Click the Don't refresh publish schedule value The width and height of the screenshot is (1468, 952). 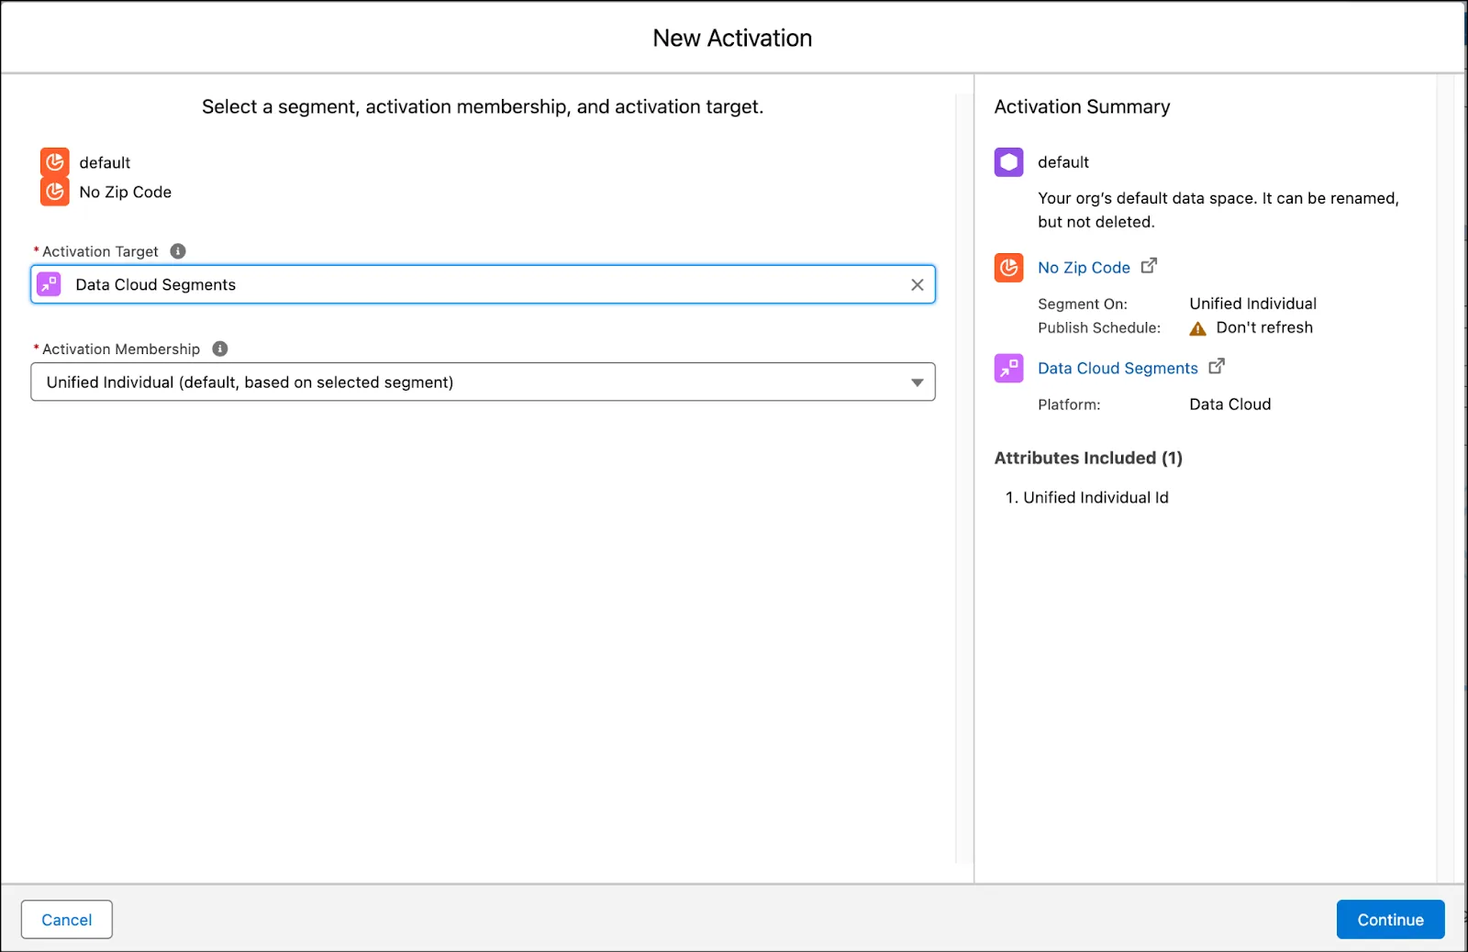point(1264,327)
